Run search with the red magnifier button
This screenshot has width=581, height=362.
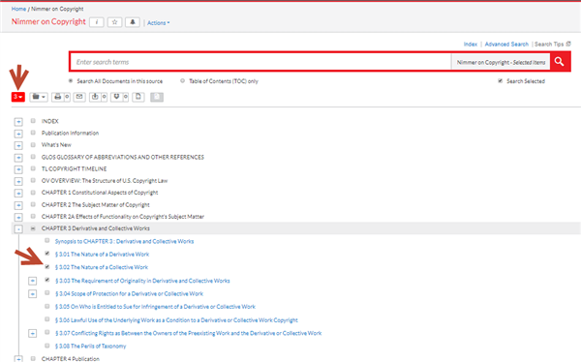pyautogui.click(x=560, y=62)
